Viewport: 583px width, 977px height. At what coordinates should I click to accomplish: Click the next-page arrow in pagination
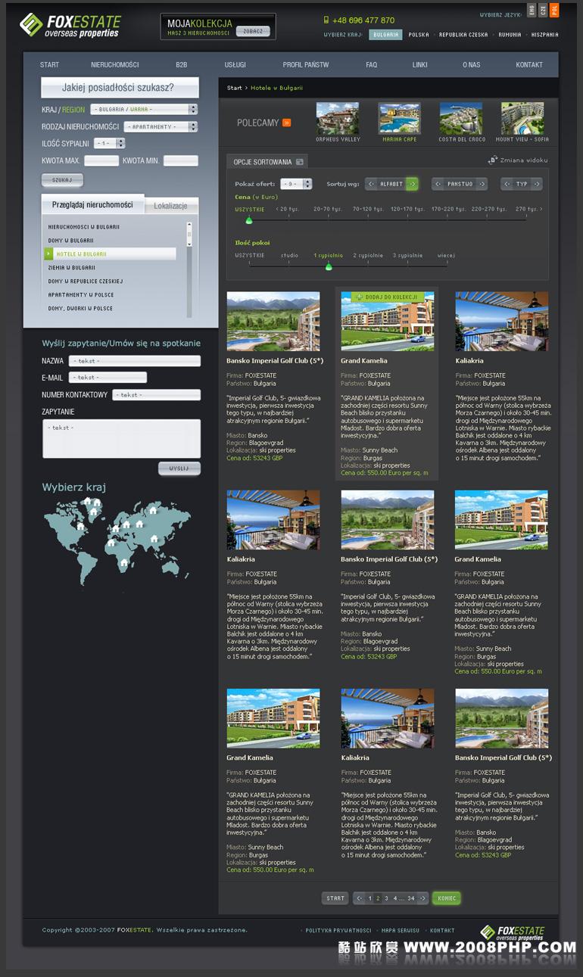click(x=422, y=898)
